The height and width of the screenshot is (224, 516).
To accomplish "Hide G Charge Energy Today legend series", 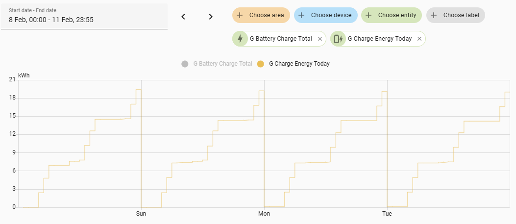I will pos(299,64).
